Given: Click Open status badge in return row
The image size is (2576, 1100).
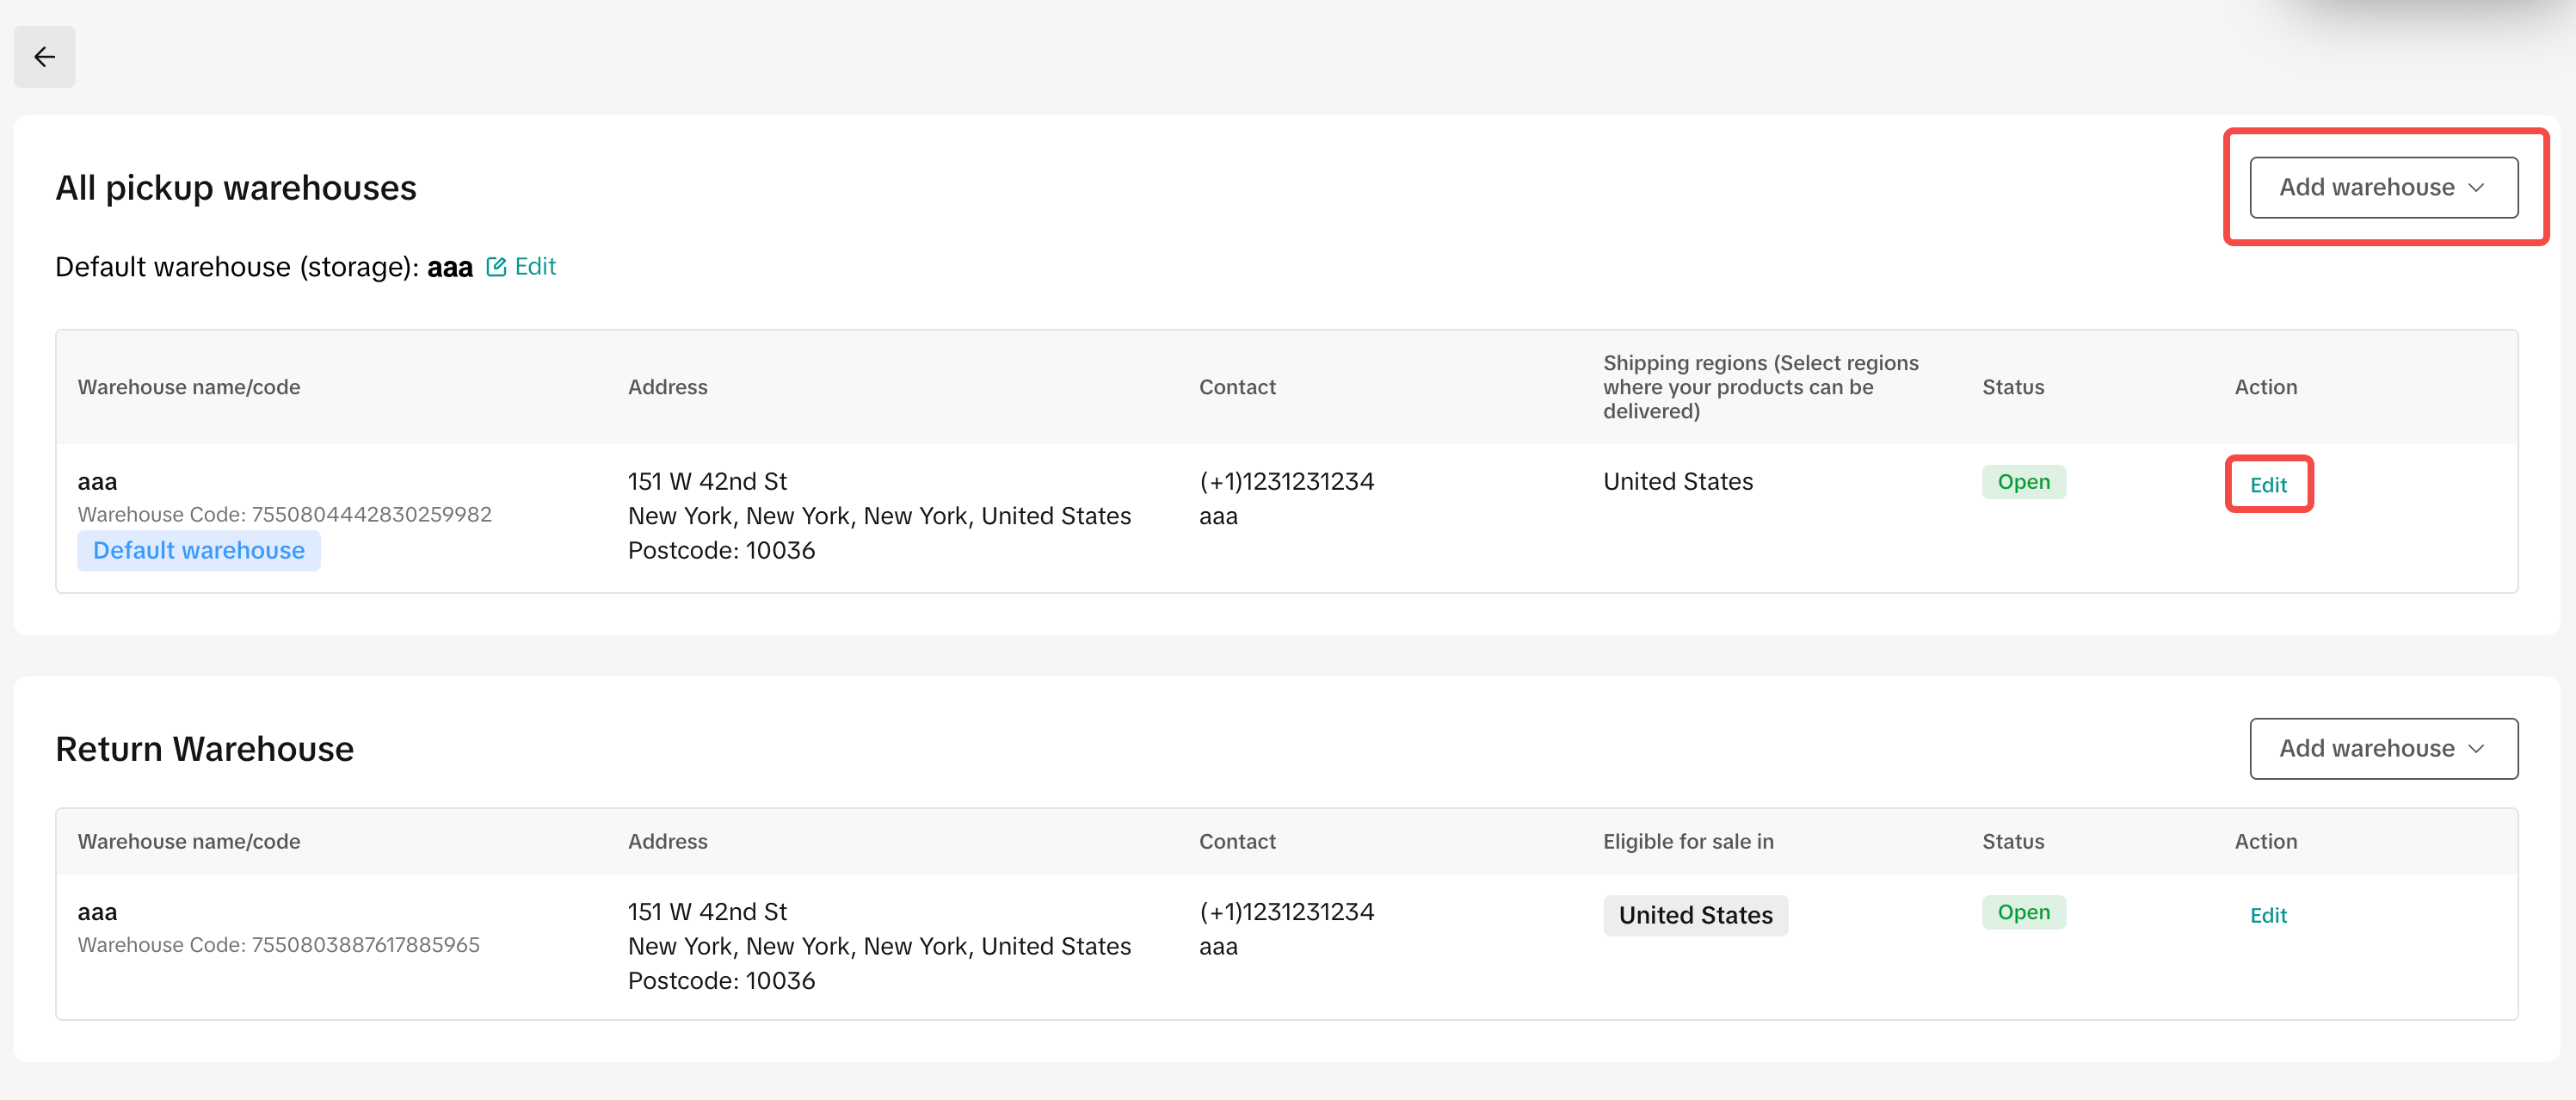Looking at the screenshot, I should pyautogui.click(x=2023, y=912).
